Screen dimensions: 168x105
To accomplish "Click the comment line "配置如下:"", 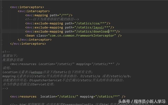I will 10,56.
